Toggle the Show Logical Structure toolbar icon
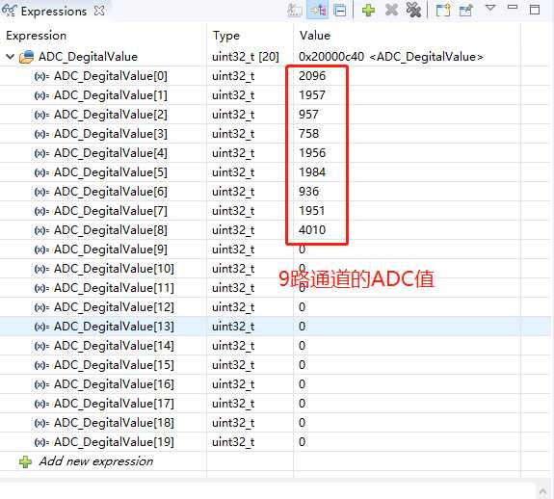The height and width of the screenshot is (499, 554). pyautogui.click(x=318, y=10)
